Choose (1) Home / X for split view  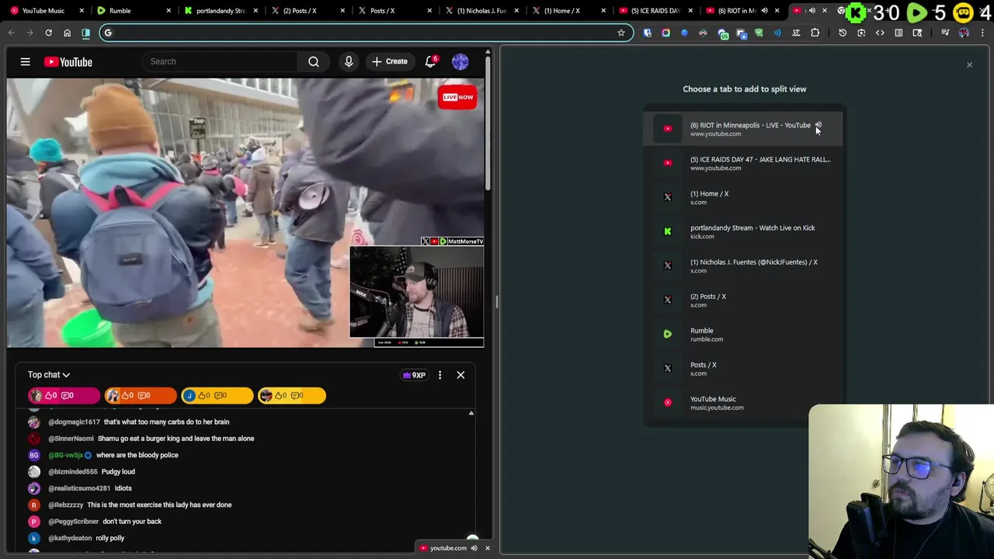click(x=743, y=197)
